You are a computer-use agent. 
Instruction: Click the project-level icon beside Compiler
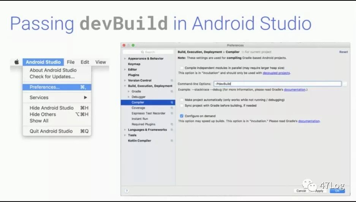coord(172,102)
